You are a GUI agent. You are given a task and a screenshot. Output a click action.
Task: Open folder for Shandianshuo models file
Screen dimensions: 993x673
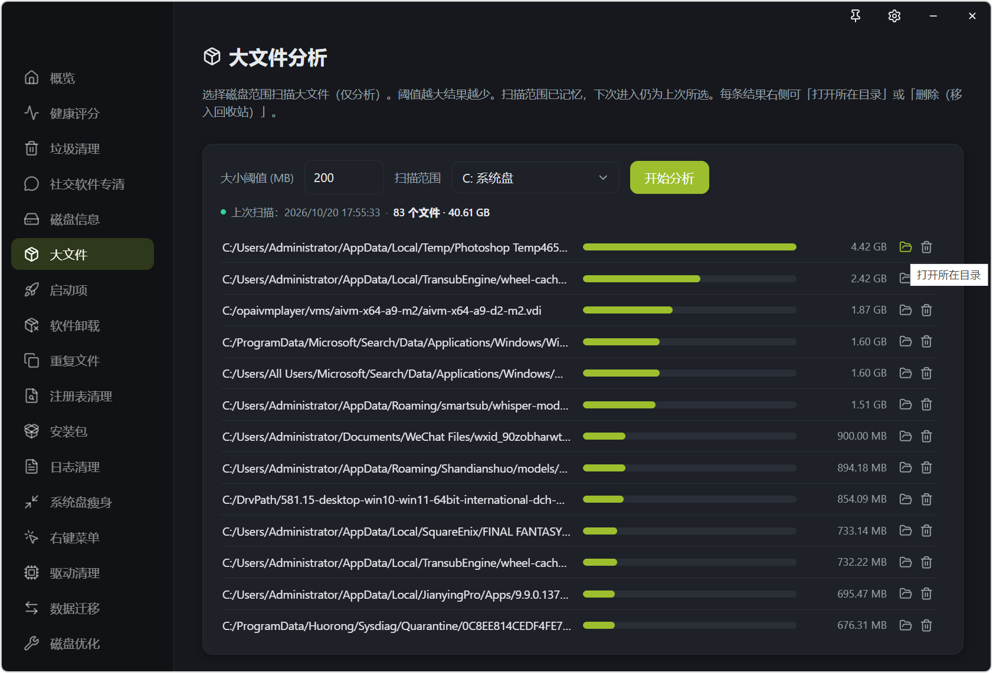click(906, 467)
